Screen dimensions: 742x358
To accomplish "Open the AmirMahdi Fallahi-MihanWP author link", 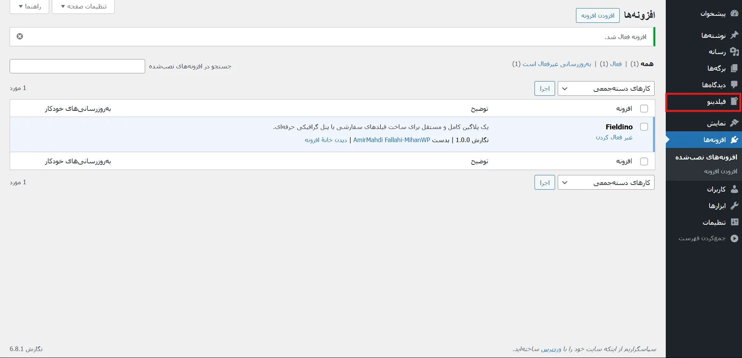I will [392, 140].
